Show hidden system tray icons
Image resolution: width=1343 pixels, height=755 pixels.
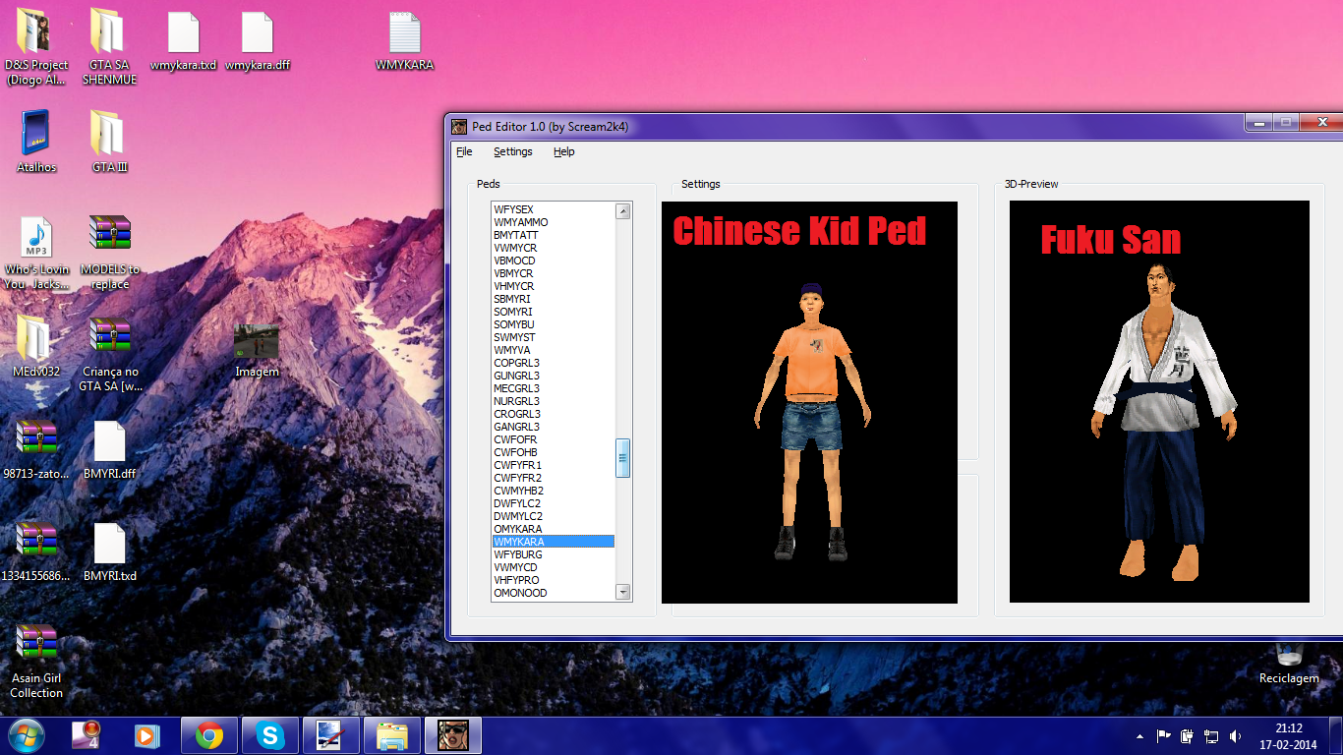pos(1139,736)
